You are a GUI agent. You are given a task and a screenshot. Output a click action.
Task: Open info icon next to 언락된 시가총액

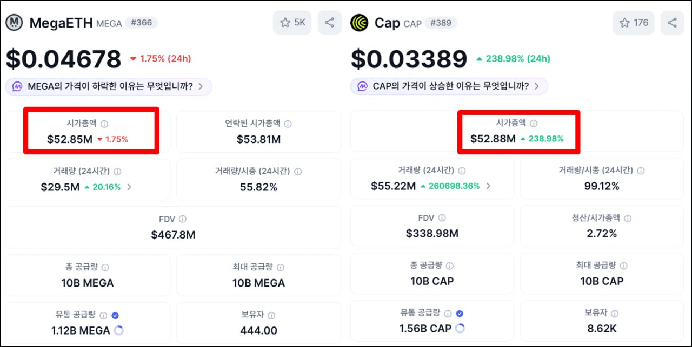click(288, 124)
